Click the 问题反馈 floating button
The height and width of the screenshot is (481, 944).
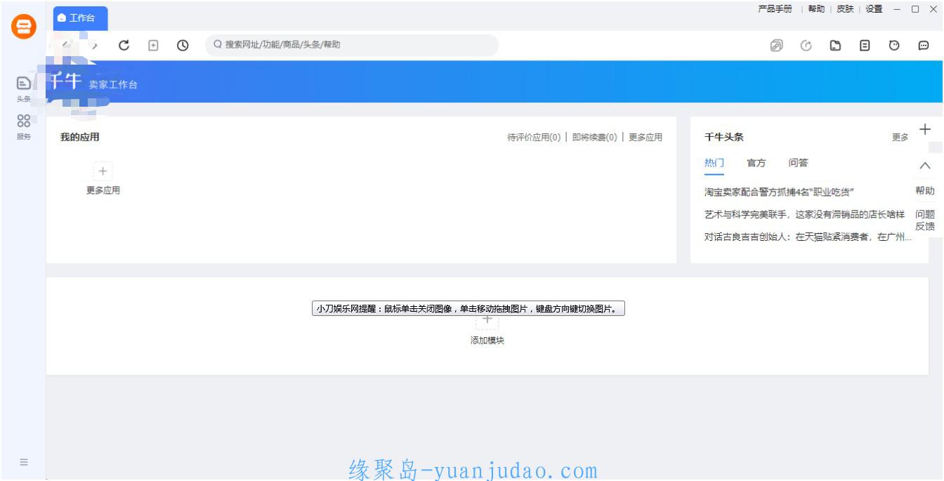pos(925,220)
